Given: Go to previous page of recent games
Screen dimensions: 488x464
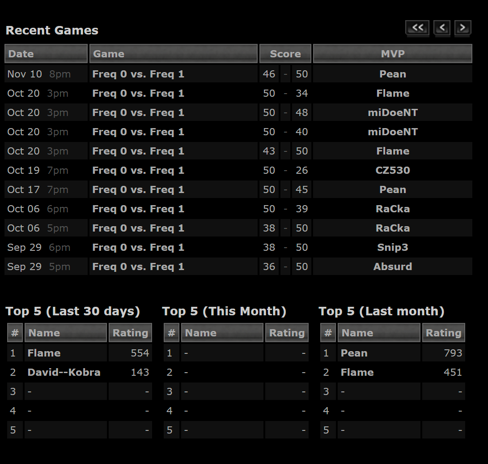Looking at the screenshot, I should [x=442, y=28].
